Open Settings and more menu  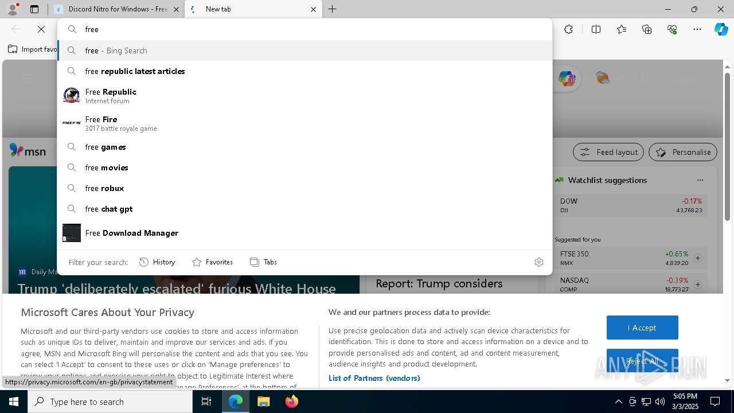[697, 29]
